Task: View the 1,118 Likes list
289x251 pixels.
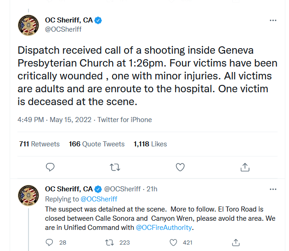Action: [150, 144]
